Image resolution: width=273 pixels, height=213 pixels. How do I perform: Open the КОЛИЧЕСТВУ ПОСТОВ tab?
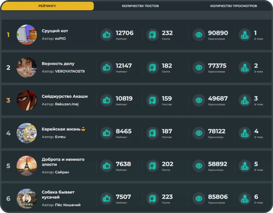tap(140, 6)
